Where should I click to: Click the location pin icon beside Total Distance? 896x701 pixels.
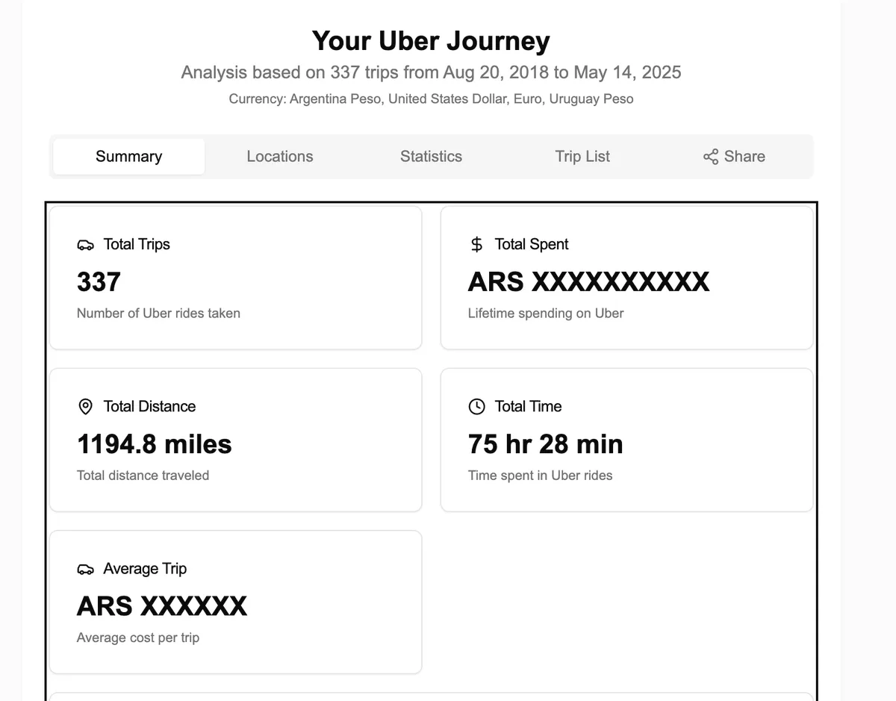85,406
